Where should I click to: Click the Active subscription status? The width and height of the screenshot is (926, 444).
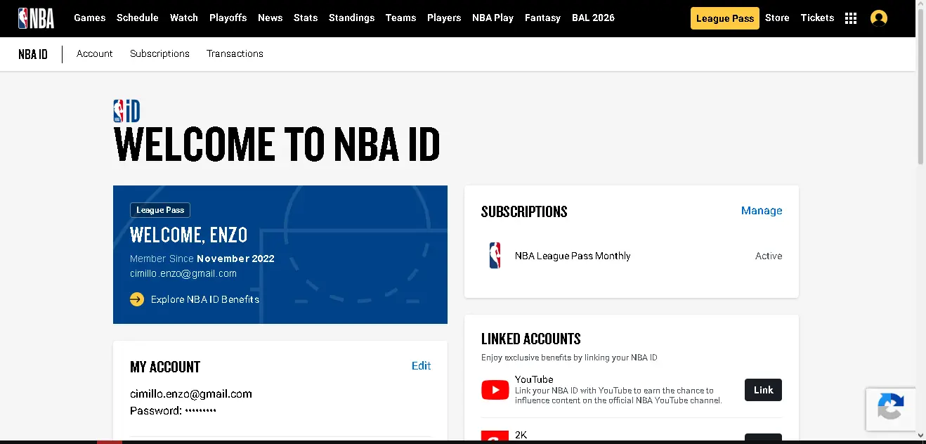769,256
